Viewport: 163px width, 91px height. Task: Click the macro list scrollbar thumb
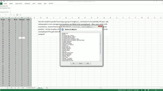click(x=100, y=44)
